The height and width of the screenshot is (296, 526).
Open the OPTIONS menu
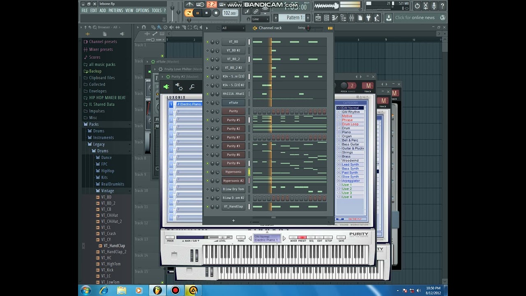coord(143,10)
